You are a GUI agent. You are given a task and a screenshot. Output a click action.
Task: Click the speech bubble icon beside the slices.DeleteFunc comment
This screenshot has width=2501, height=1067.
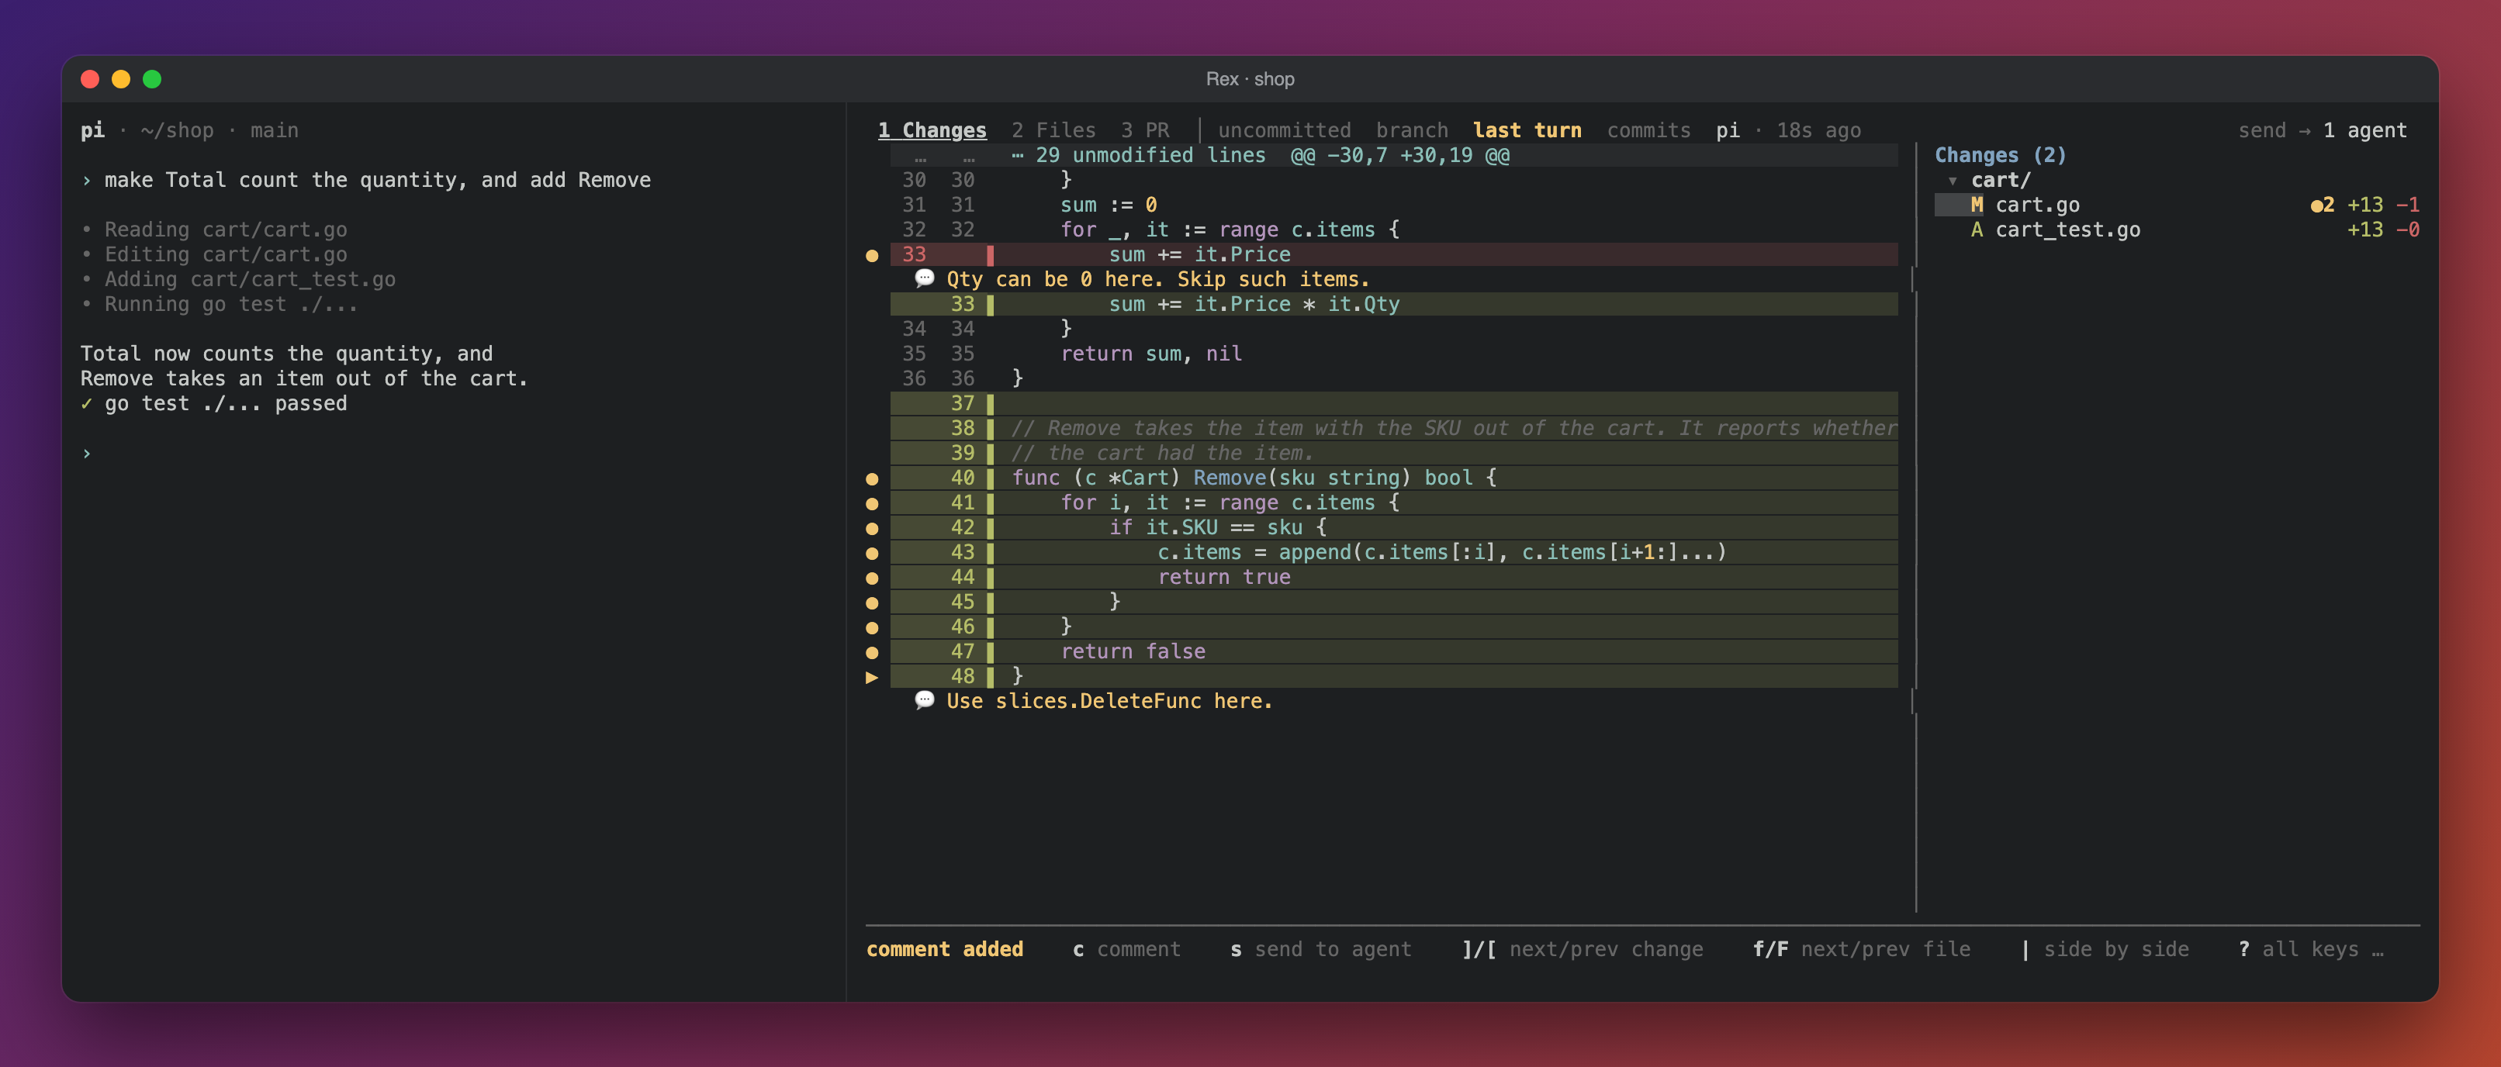(924, 700)
